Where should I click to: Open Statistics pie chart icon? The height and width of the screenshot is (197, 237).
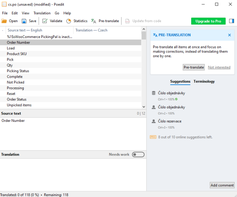(69, 21)
